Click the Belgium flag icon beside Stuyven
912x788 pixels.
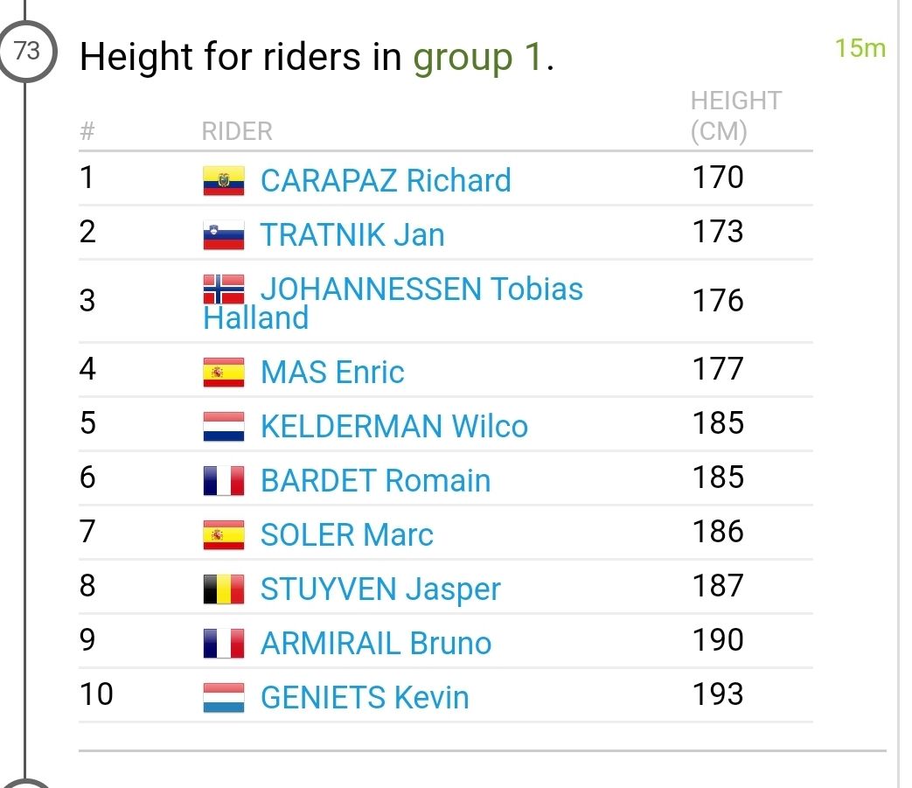pos(223,589)
